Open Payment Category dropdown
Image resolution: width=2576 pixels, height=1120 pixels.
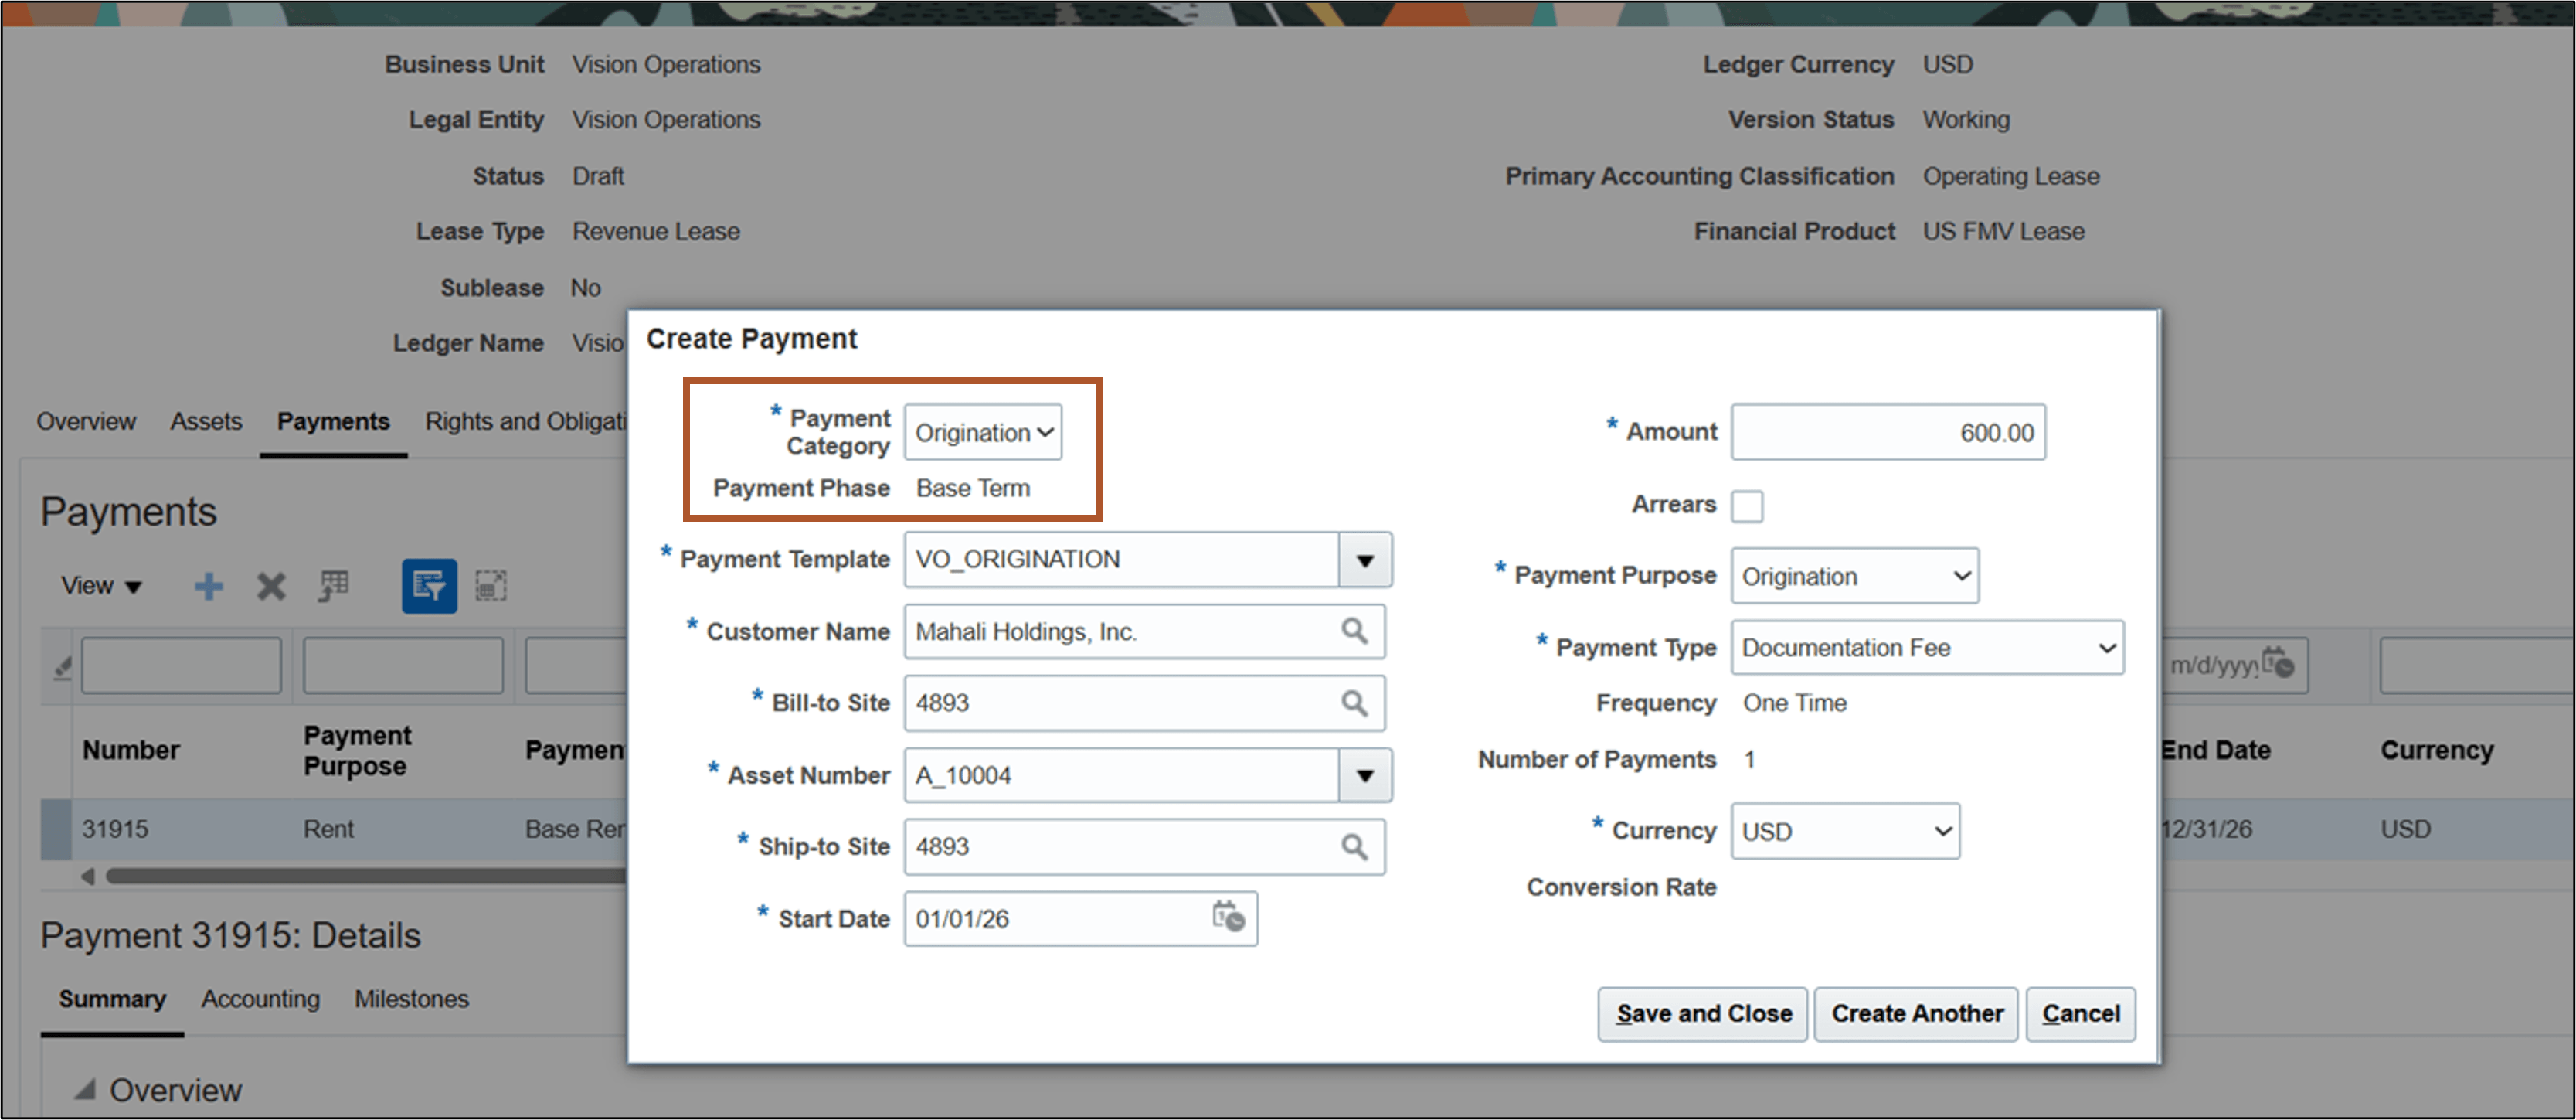pos(983,432)
